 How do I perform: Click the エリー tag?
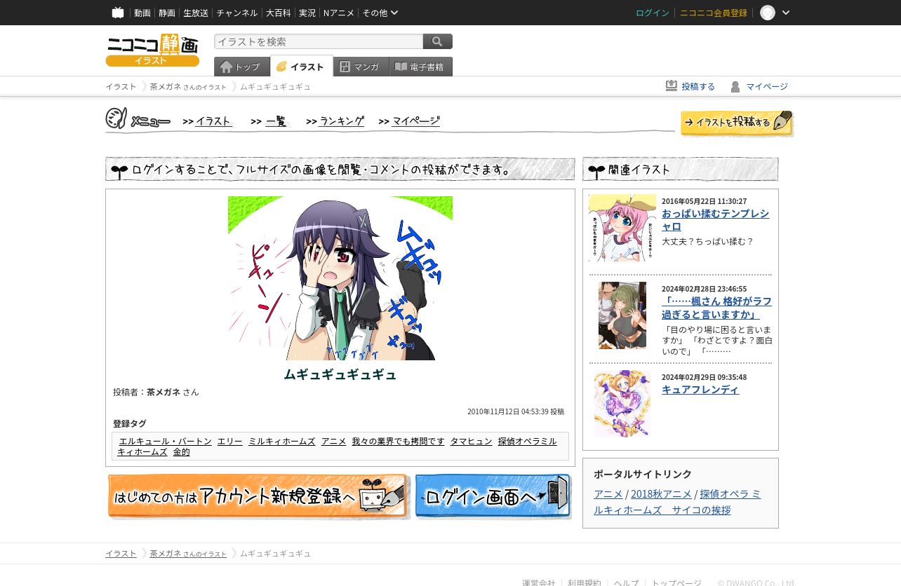(230, 441)
